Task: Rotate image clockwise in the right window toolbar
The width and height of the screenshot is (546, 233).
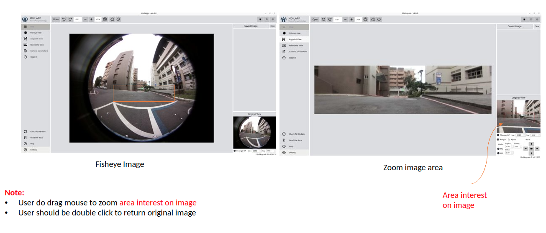Action: [330, 19]
